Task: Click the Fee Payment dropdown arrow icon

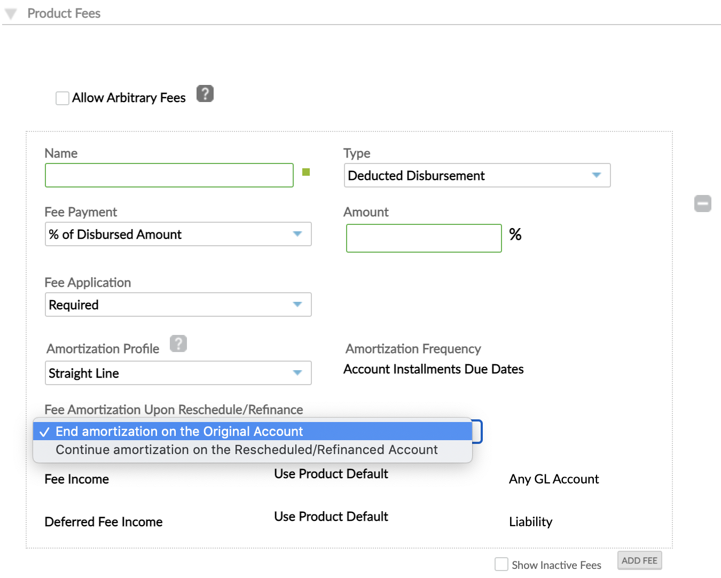Action: coord(297,234)
